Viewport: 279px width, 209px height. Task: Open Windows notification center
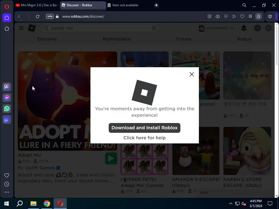pos(270,204)
